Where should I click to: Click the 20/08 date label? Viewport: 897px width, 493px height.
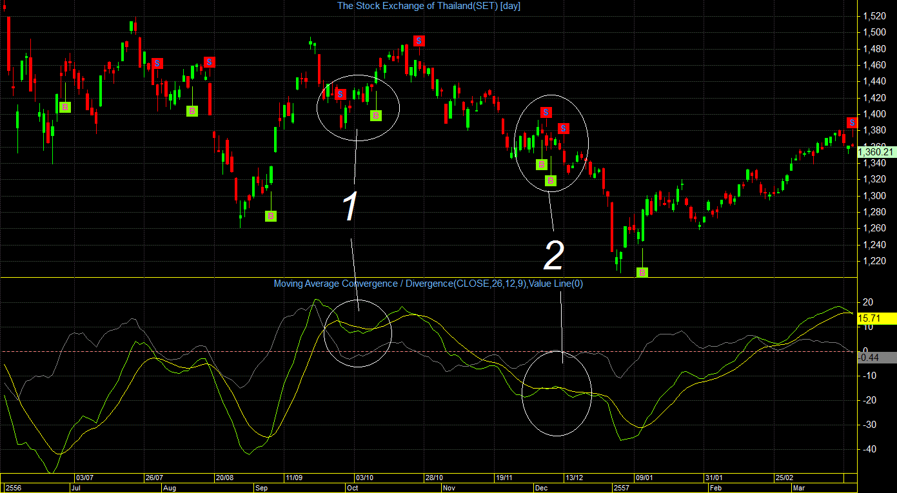click(x=224, y=478)
